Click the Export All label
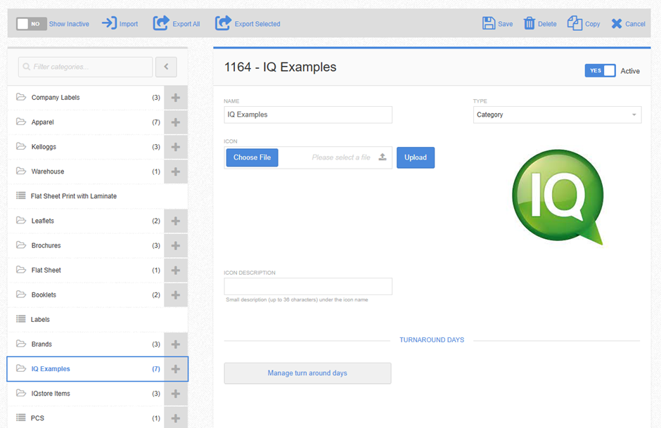Image resolution: width=661 pixels, height=428 pixels. click(x=186, y=24)
